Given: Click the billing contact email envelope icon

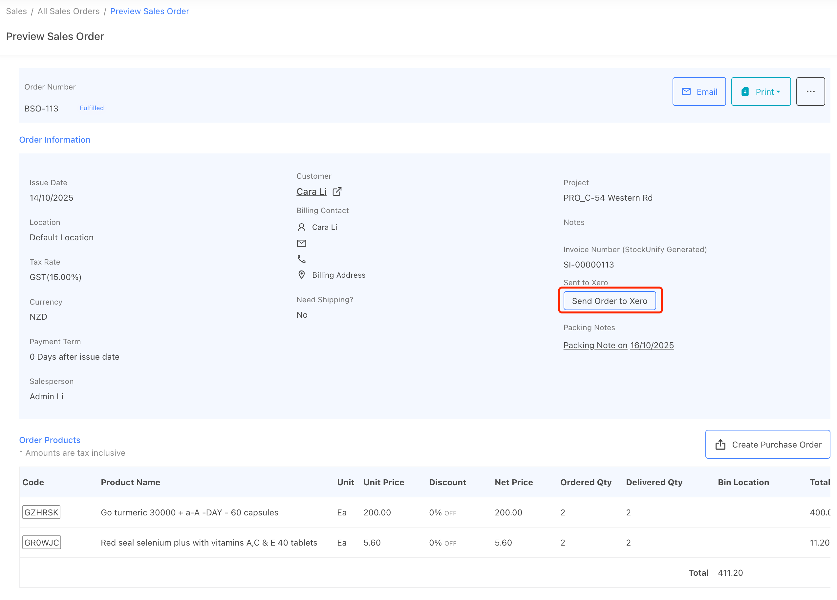Looking at the screenshot, I should 302,243.
